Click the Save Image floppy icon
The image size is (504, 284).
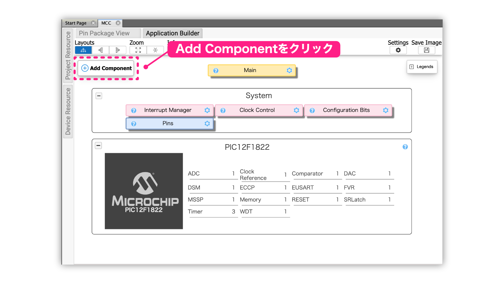point(426,50)
